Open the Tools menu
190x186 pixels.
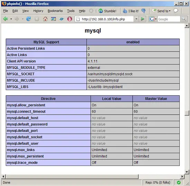click(71, 11)
